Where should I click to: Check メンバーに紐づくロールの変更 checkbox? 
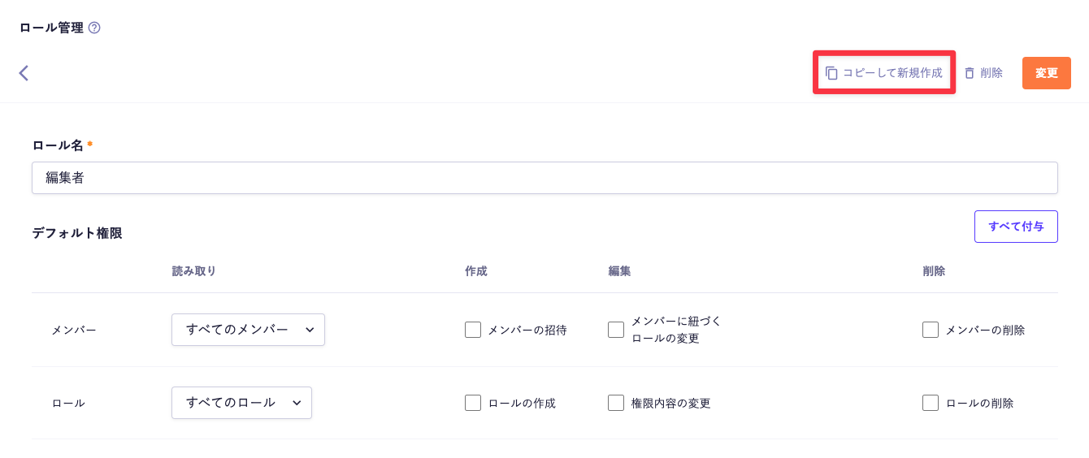click(x=616, y=330)
